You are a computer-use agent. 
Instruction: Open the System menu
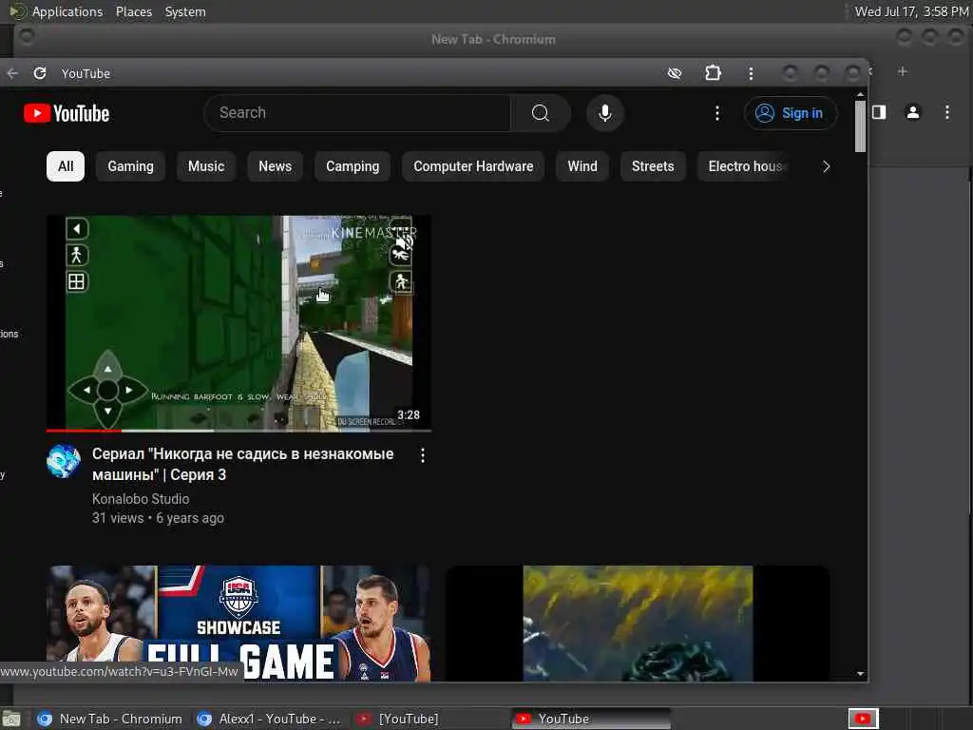(x=185, y=11)
